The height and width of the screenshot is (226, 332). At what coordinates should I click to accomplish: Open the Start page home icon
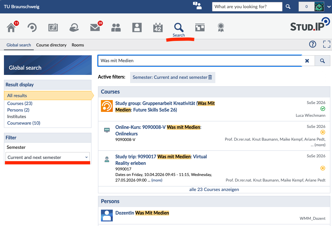coord(11,28)
